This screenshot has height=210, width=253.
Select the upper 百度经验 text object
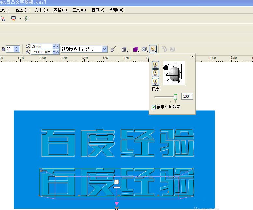click(x=118, y=143)
